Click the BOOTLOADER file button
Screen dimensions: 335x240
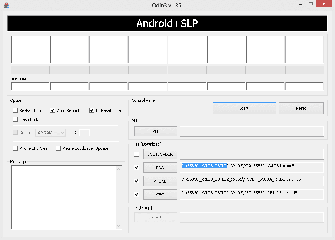tap(160, 154)
